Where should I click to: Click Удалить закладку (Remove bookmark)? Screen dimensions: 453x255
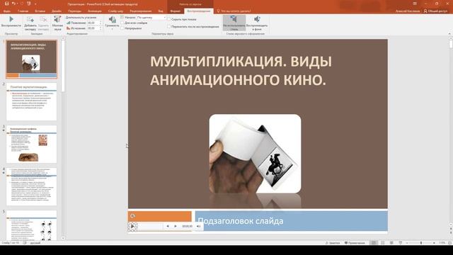(43, 23)
